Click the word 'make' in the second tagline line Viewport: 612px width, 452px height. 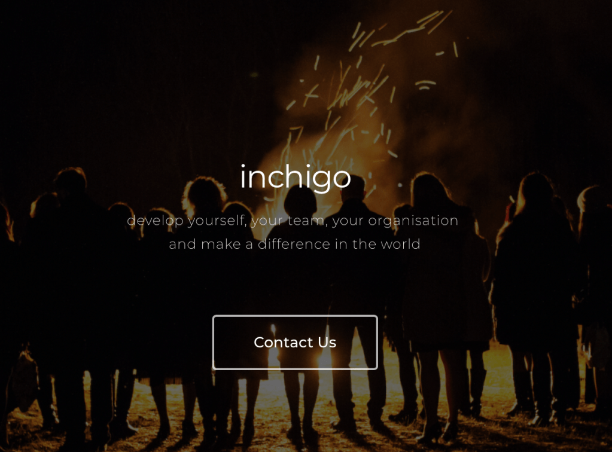pos(221,244)
